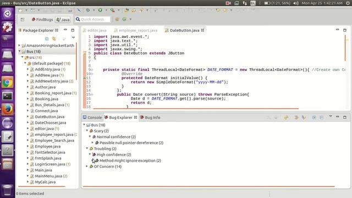
Task: Expand Possible null pointer dereference (2)
Action: [92, 142]
